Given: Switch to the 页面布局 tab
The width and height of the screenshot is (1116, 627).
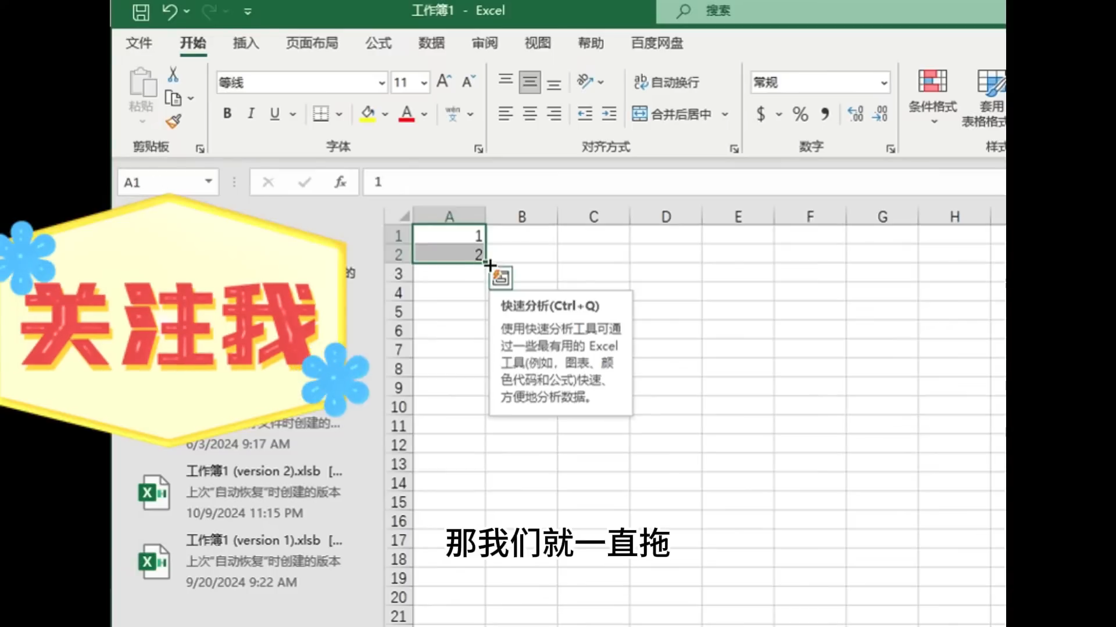Looking at the screenshot, I should pos(312,43).
